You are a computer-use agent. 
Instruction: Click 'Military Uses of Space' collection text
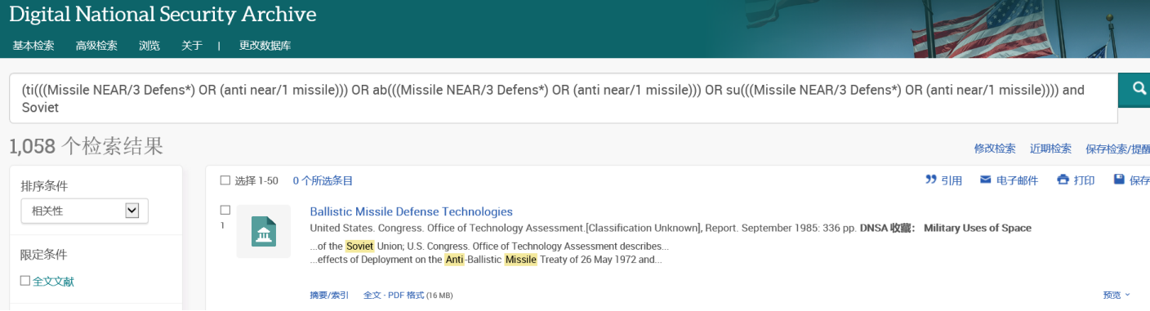coord(978,228)
